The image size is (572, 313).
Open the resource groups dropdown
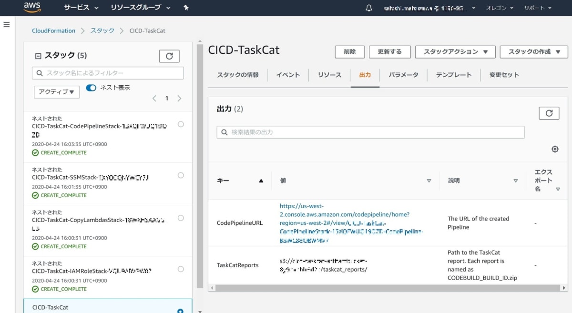141,8
